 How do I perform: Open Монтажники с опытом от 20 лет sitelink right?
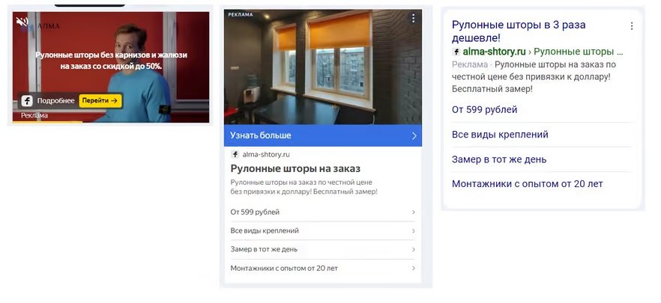pyautogui.click(x=528, y=184)
